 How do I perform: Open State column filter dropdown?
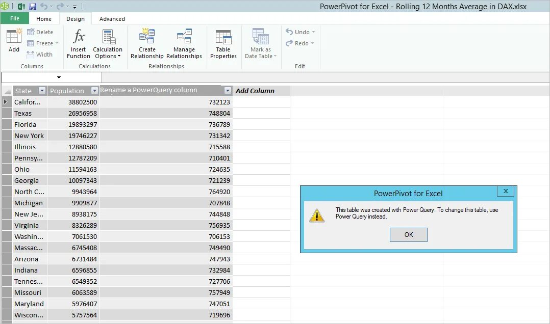click(x=42, y=91)
